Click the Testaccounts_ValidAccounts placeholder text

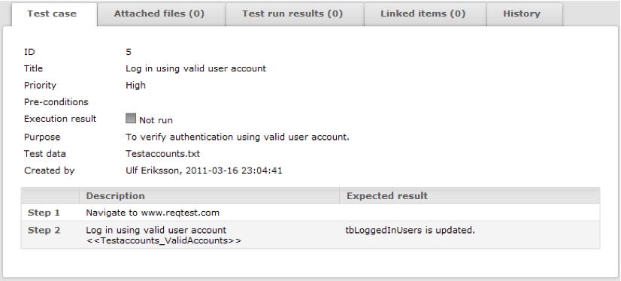tap(164, 240)
